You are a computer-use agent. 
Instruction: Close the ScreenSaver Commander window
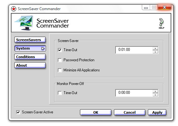pyautogui.click(x=164, y=7)
